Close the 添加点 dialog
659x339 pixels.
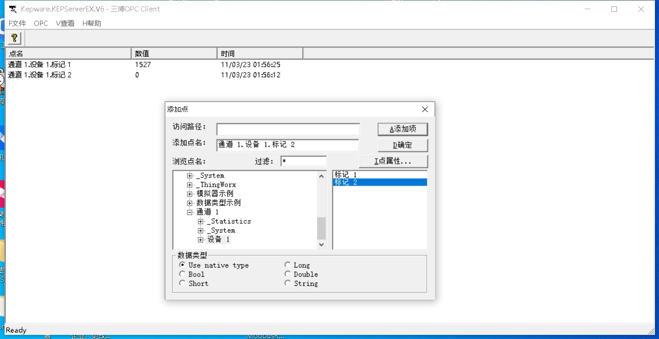[x=425, y=109]
